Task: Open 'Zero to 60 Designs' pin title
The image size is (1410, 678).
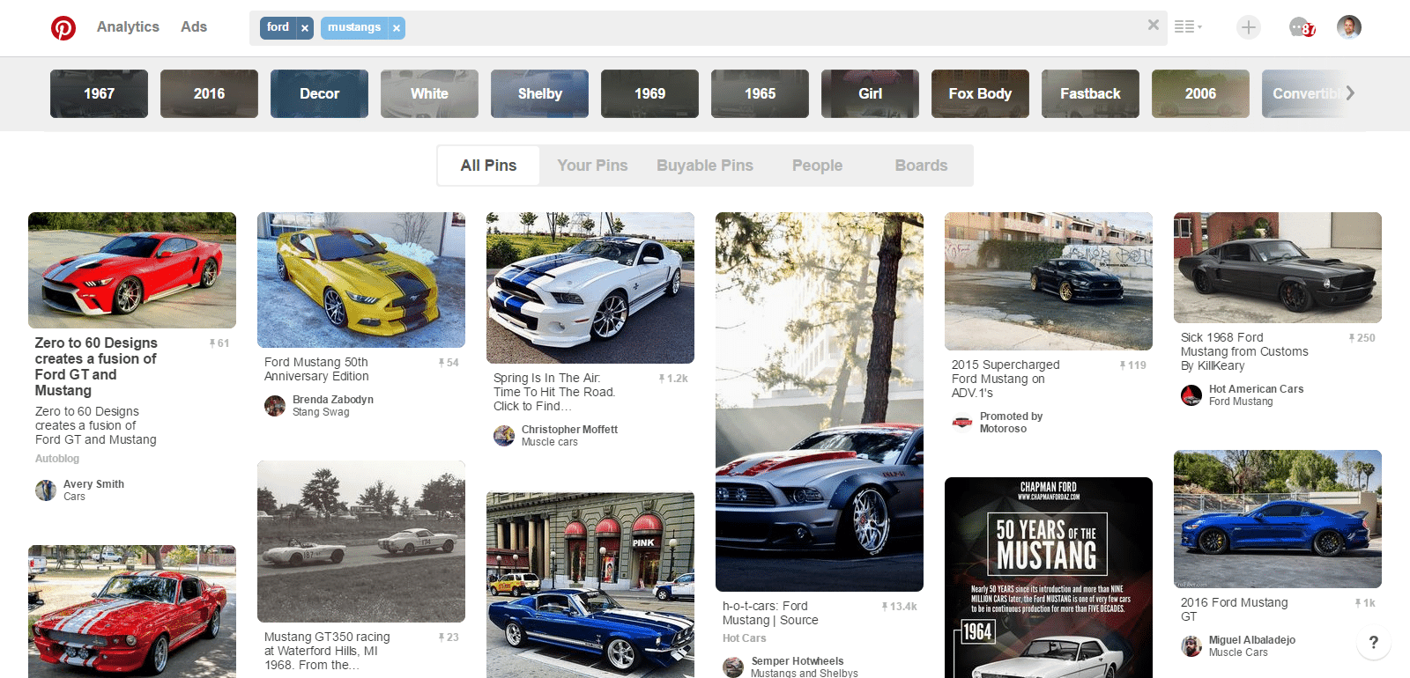Action: [x=96, y=366]
